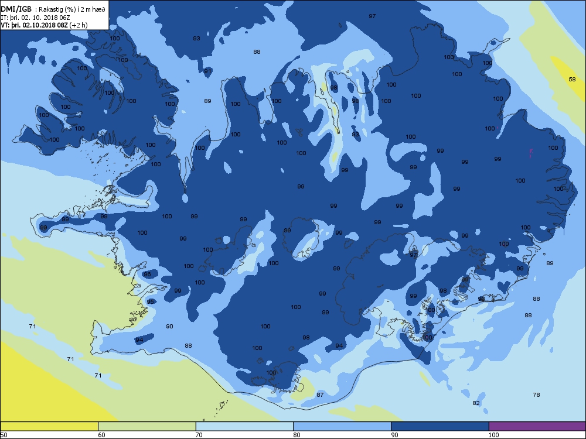This screenshot has height=439, width=586.
Task: Click the legend scale label '100'
Action: pyautogui.click(x=493, y=434)
